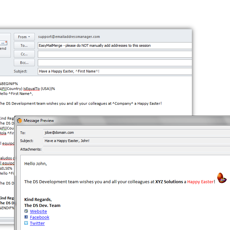
Task: Click the Kind Regards, line in preview
Action: [x=38, y=200]
